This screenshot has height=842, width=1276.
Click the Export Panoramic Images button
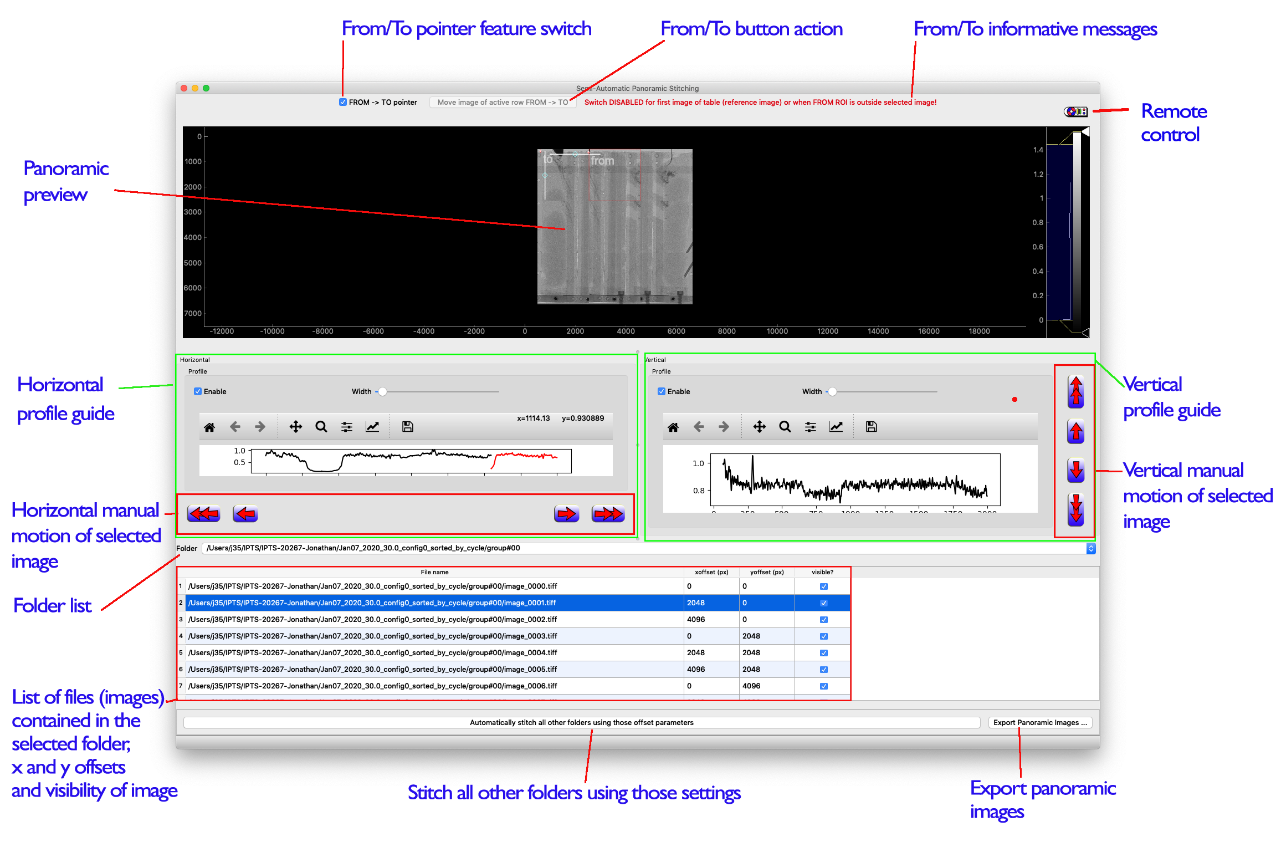click(x=1039, y=722)
